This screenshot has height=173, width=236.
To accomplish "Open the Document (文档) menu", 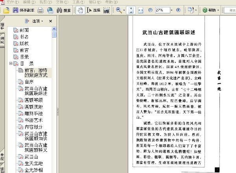I will [62, 2].
